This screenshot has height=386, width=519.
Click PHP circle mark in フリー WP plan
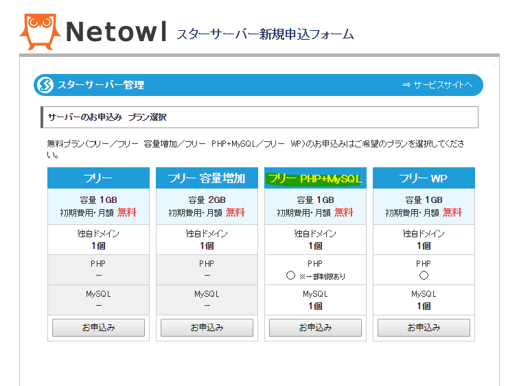coord(424,276)
